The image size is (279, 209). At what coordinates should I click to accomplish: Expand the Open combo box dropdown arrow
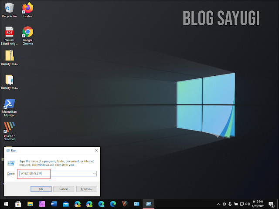[x=95, y=174]
